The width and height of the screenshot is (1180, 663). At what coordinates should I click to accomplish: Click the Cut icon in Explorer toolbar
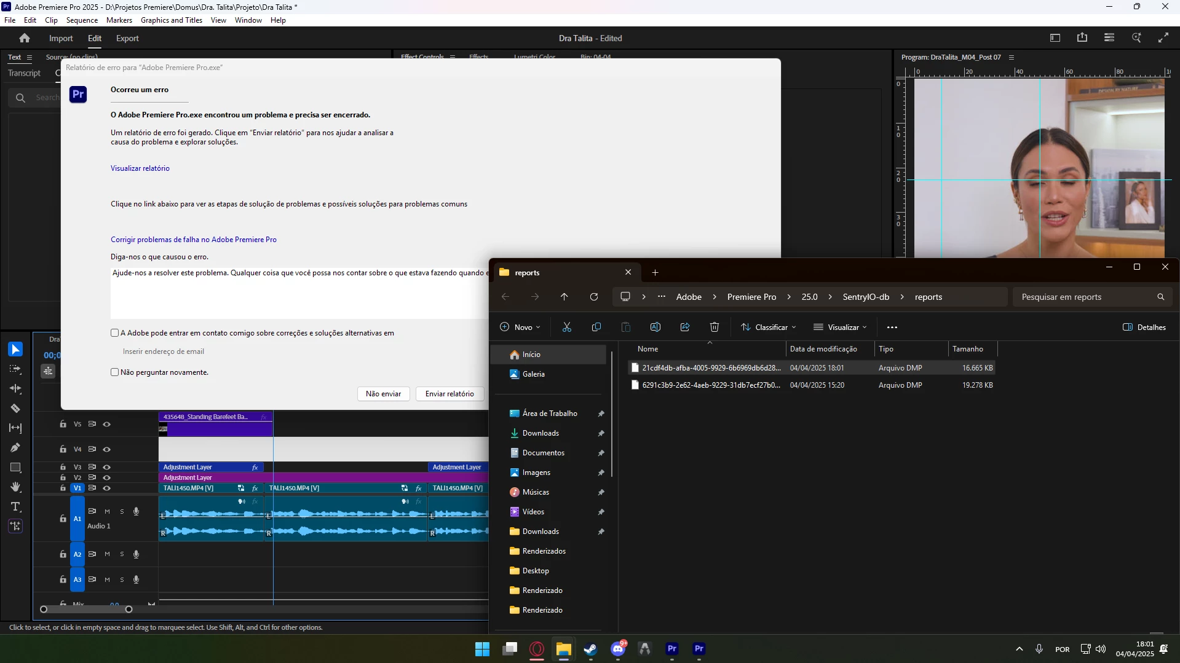point(567,328)
